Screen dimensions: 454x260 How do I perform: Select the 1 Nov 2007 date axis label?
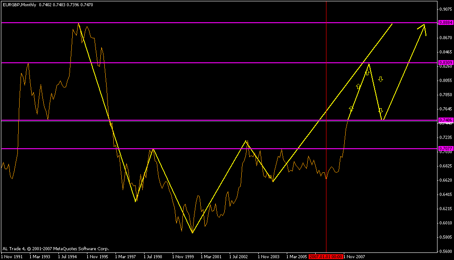tap(355, 256)
